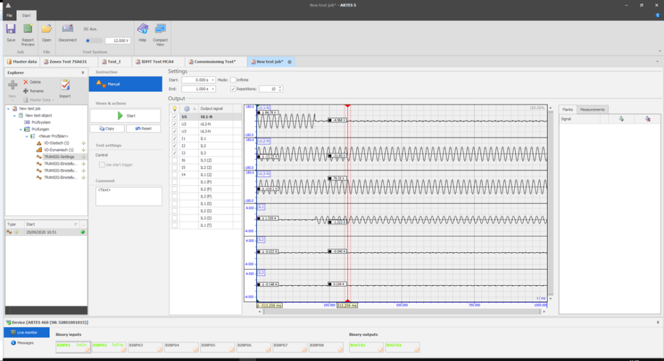Image resolution: width=664 pixels, height=361 pixels.
Task: Open the Start time dropdown
Action: coord(213,80)
